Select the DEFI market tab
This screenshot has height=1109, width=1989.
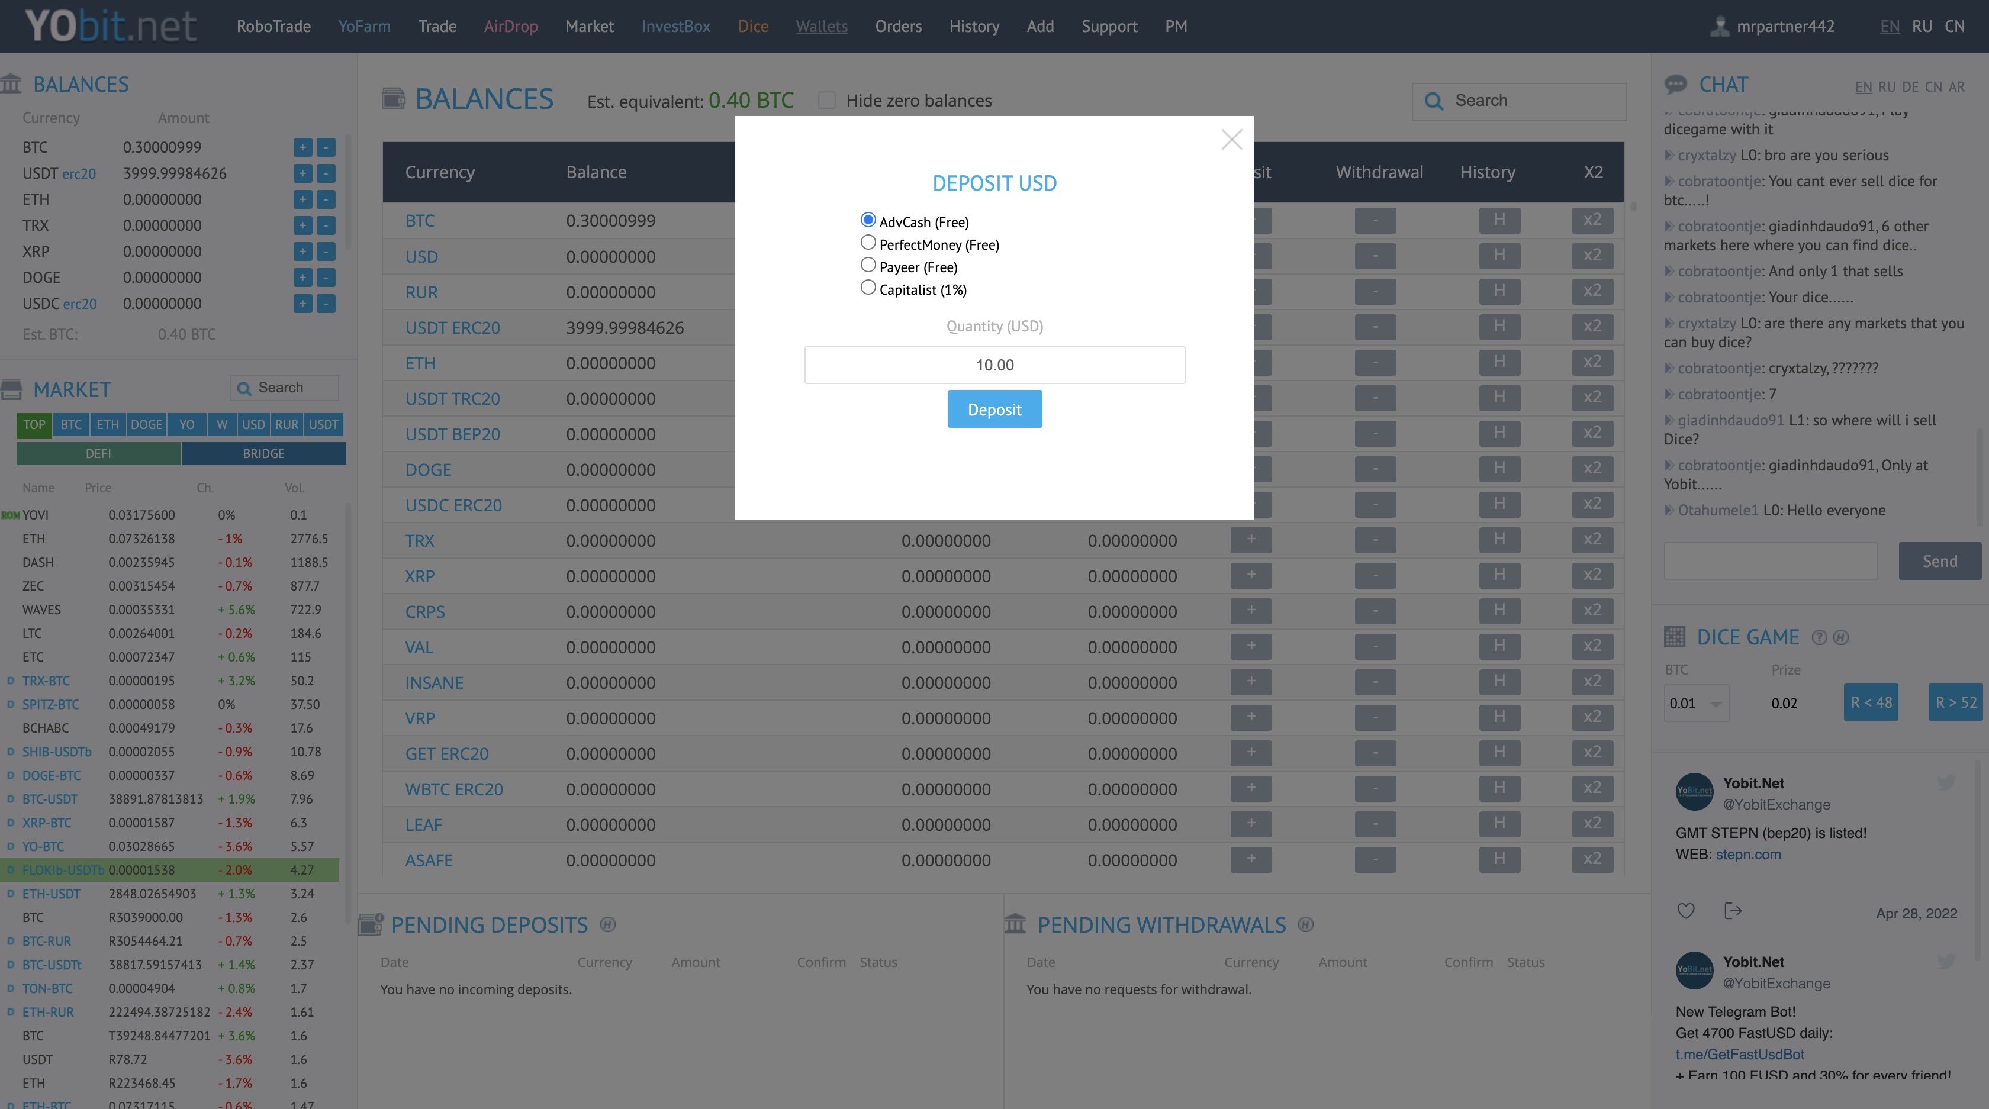[98, 454]
